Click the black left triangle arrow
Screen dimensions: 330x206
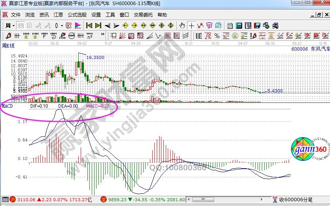tap(108, 26)
